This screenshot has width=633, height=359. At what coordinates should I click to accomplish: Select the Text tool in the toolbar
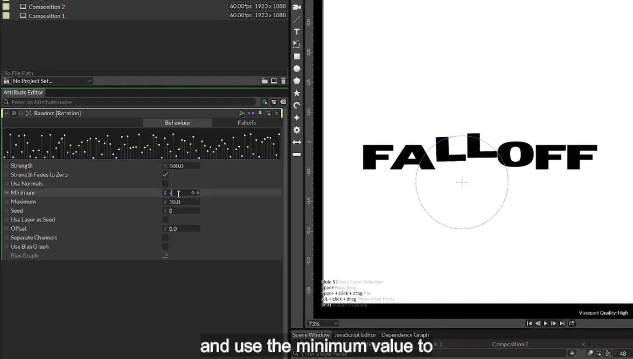pyautogui.click(x=297, y=32)
